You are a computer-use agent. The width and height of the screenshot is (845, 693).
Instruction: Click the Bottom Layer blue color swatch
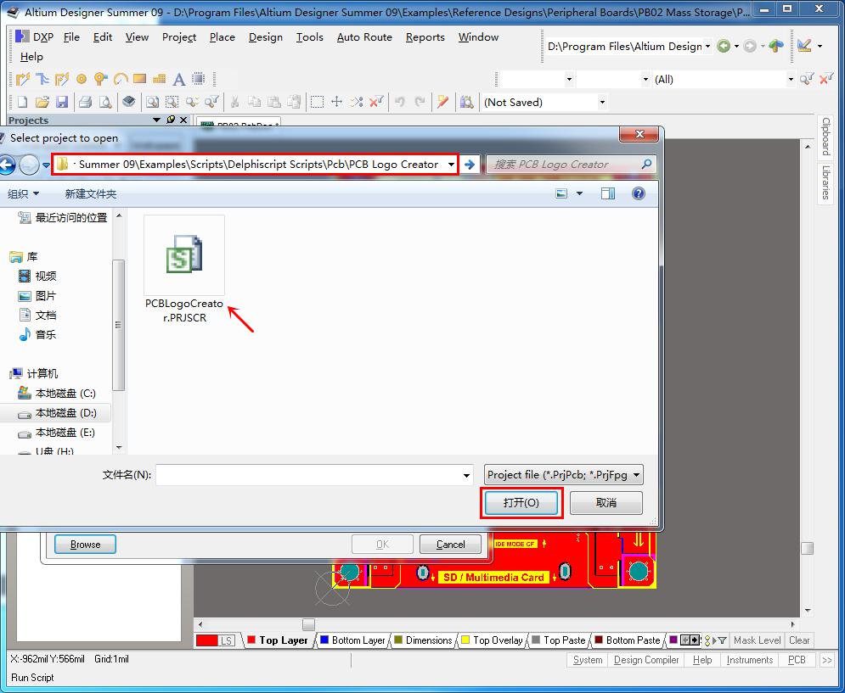[x=324, y=640]
